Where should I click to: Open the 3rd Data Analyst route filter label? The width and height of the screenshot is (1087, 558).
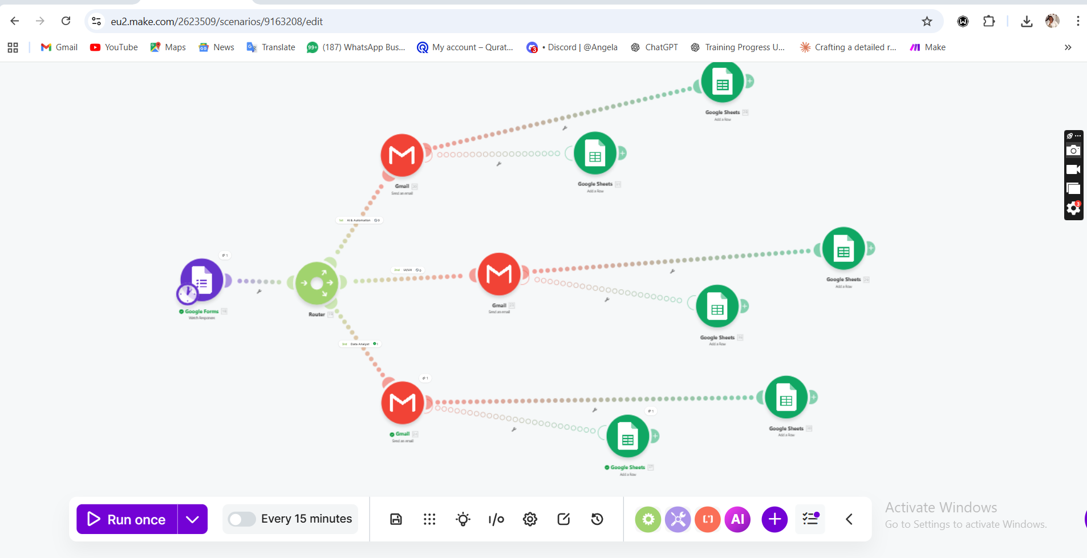[x=360, y=344]
